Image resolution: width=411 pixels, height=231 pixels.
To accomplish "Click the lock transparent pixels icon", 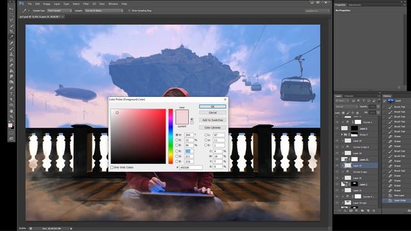I will tap(343, 113).
